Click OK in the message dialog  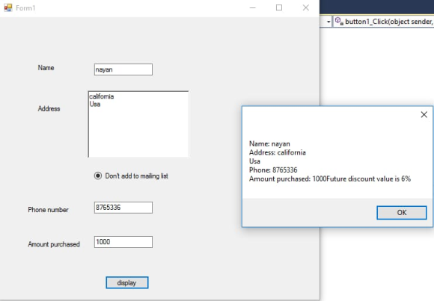pyautogui.click(x=402, y=213)
